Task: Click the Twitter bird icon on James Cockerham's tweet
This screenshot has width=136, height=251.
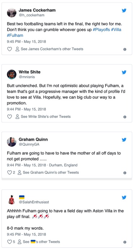Action: pos(124,10)
